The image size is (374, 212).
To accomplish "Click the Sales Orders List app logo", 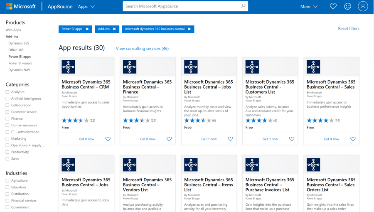I will coord(313,165).
